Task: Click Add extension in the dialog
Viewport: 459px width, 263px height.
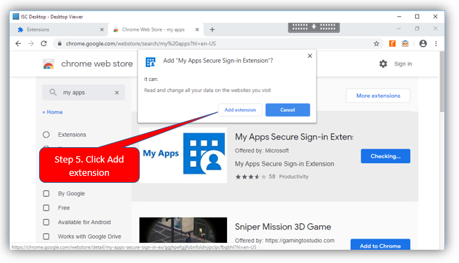Action: tap(240, 110)
